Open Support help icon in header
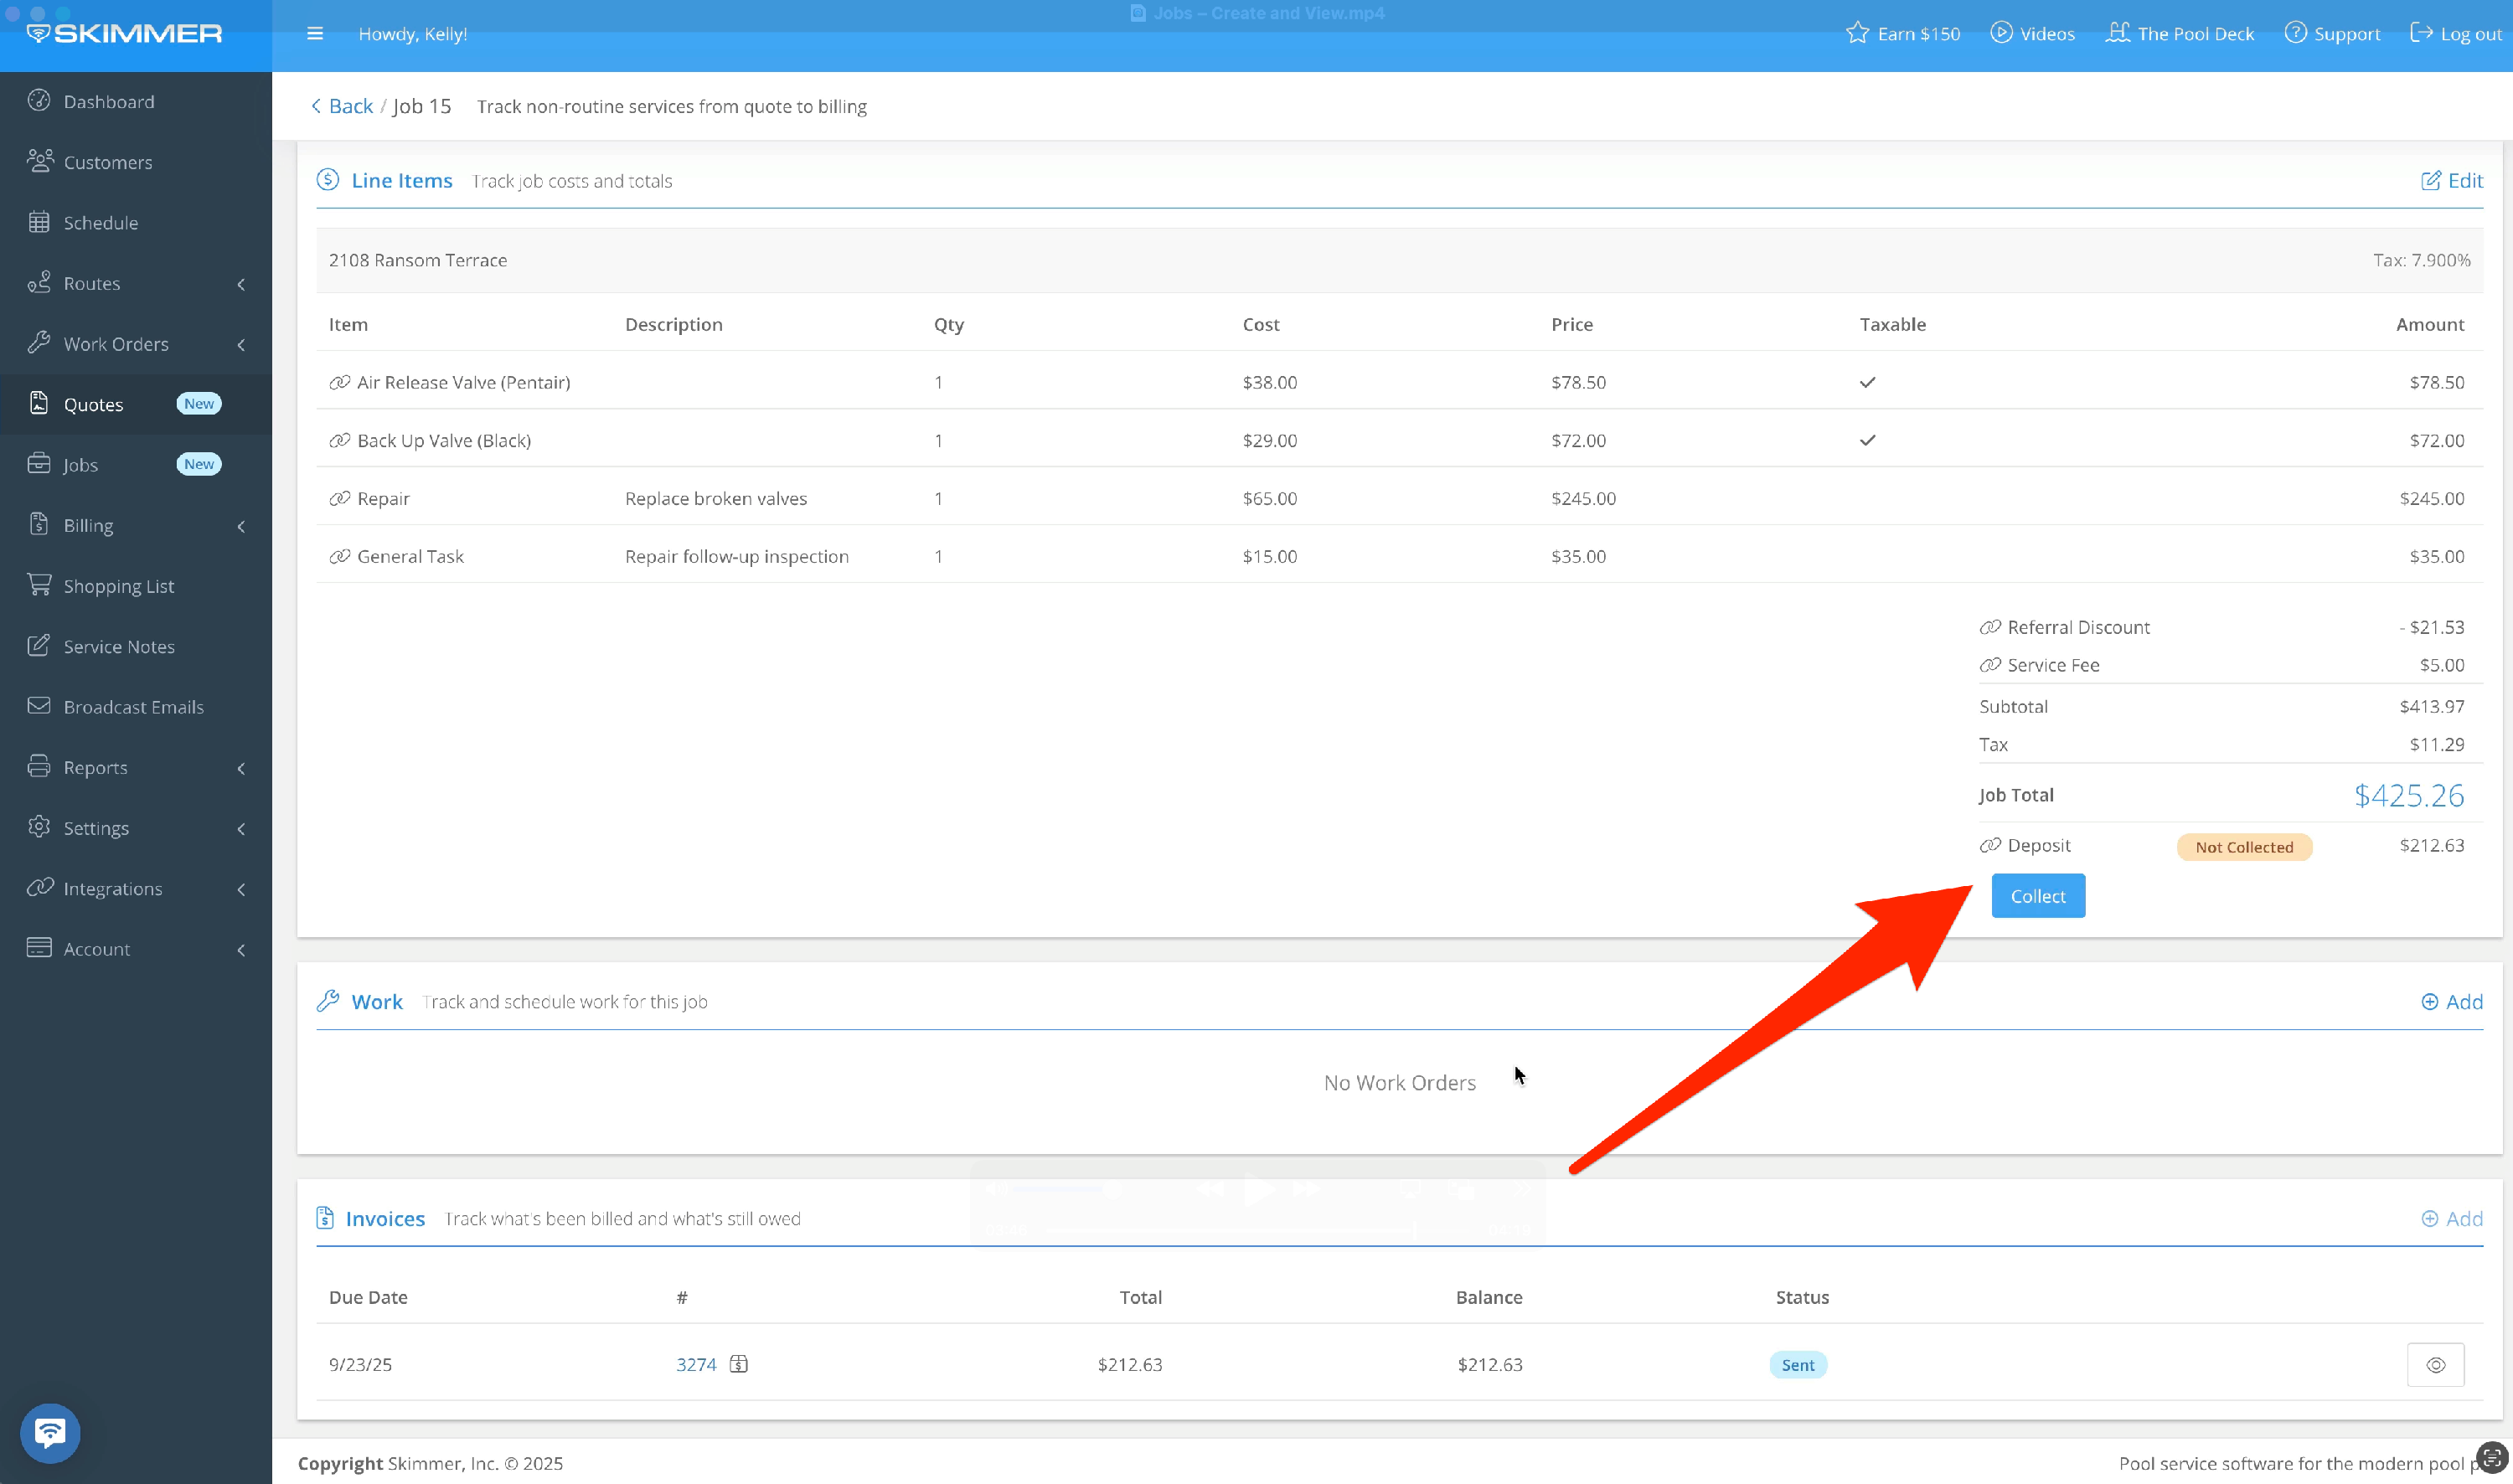Image resolution: width=2513 pixels, height=1484 pixels. click(2296, 33)
